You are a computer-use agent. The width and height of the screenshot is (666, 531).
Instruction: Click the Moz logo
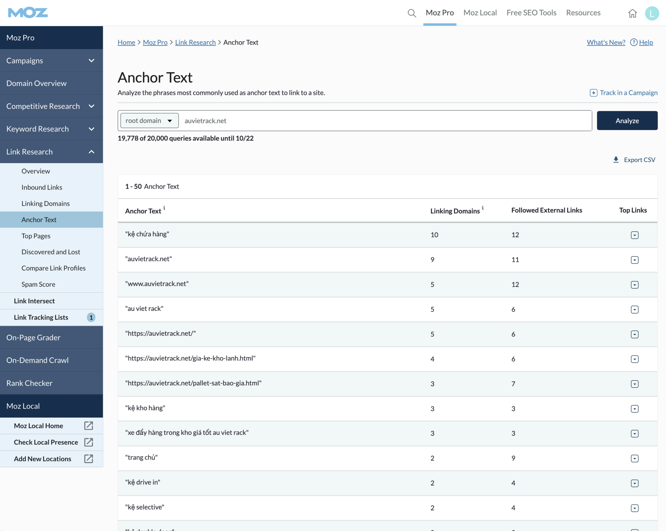pyautogui.click(x=28, y=13)
